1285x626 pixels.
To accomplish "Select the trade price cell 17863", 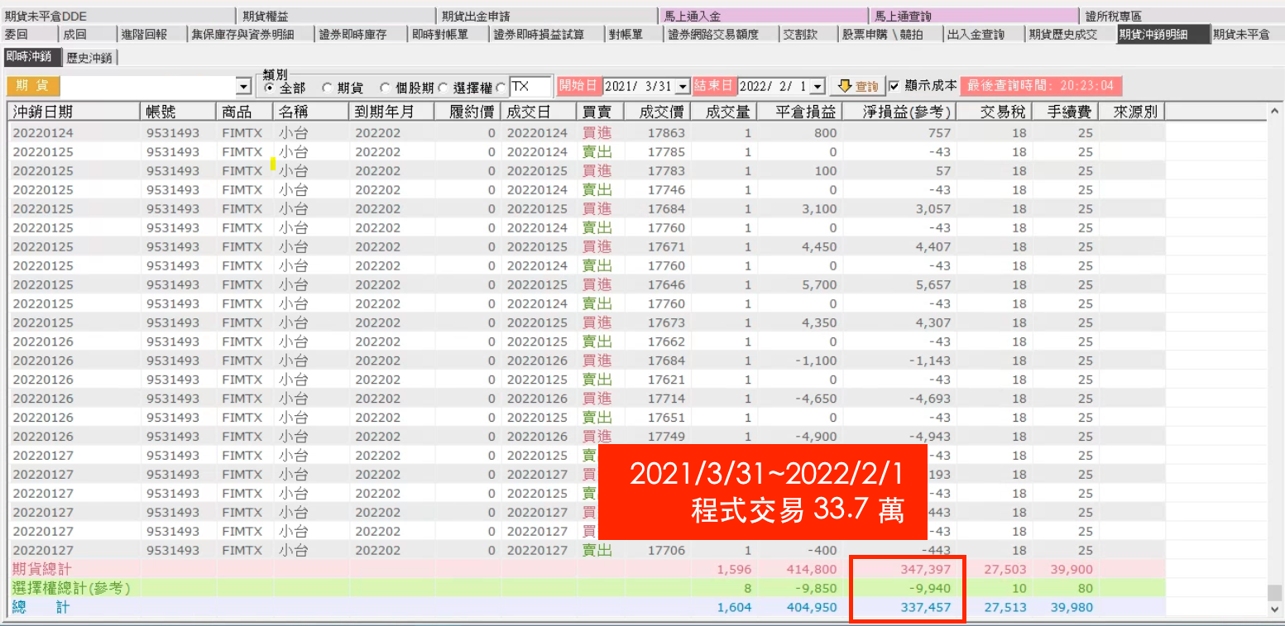I will pos(666,133).
